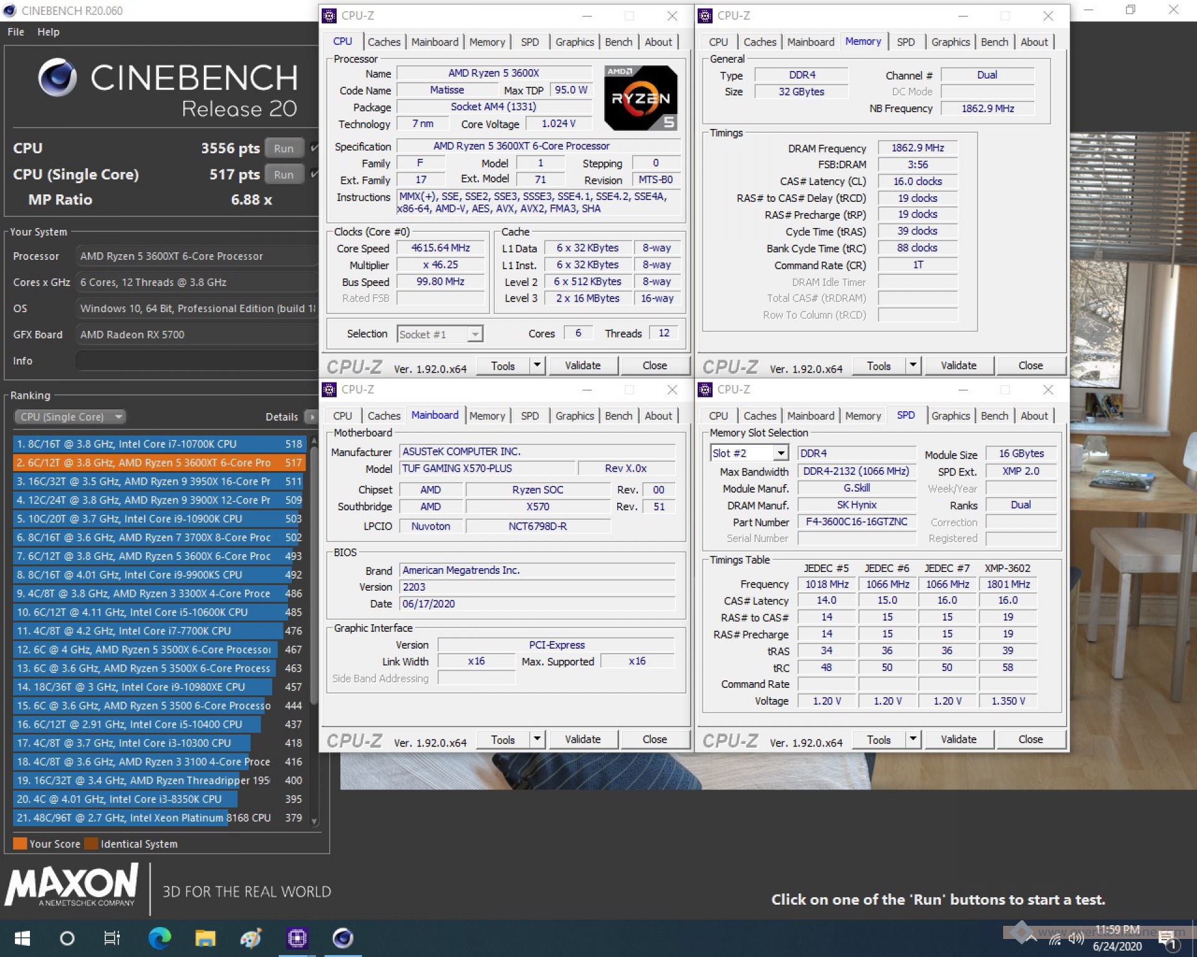1197x957 pixels.
Task: Open Graphics tab in the Mainboard window
Action: pos(574,416)
